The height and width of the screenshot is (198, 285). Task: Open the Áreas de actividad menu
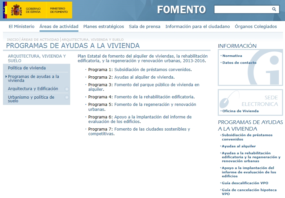tap(59, 27)
